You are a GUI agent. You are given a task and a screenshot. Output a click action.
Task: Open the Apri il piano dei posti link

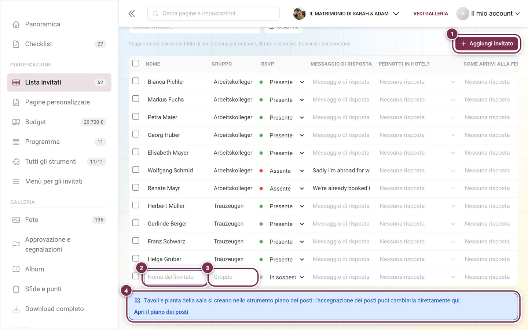(x=161, y=312)
